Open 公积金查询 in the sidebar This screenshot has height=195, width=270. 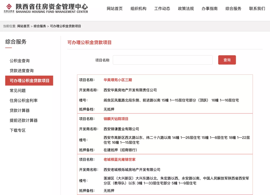tap(19, 61)
